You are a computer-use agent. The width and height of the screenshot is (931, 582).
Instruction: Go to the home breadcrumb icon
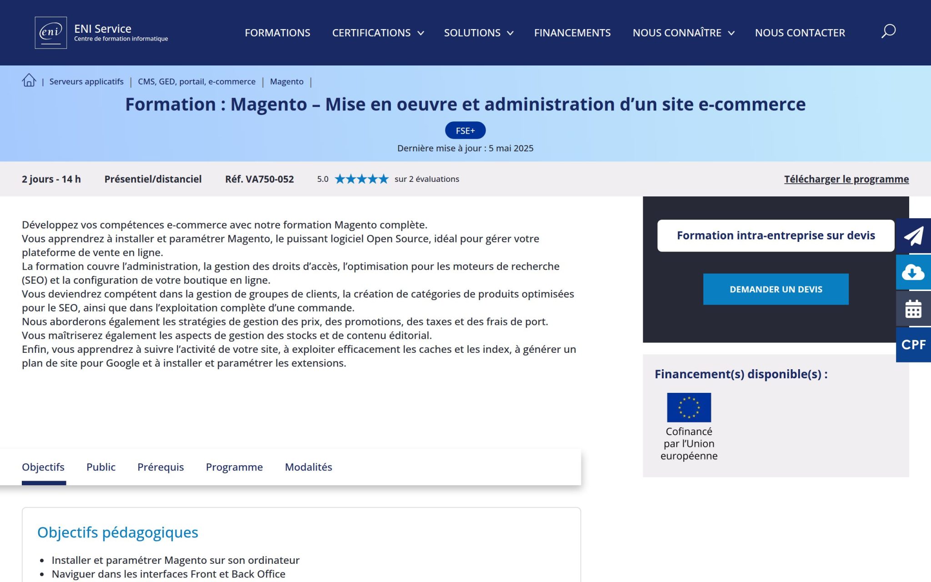29,80
